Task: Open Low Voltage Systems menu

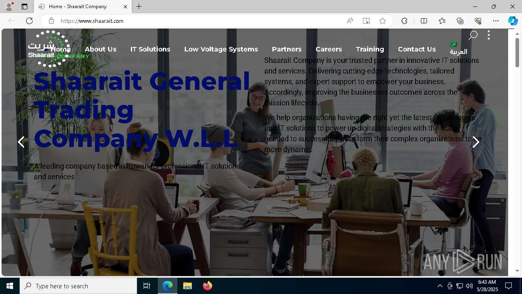Action: click(221, 49)
